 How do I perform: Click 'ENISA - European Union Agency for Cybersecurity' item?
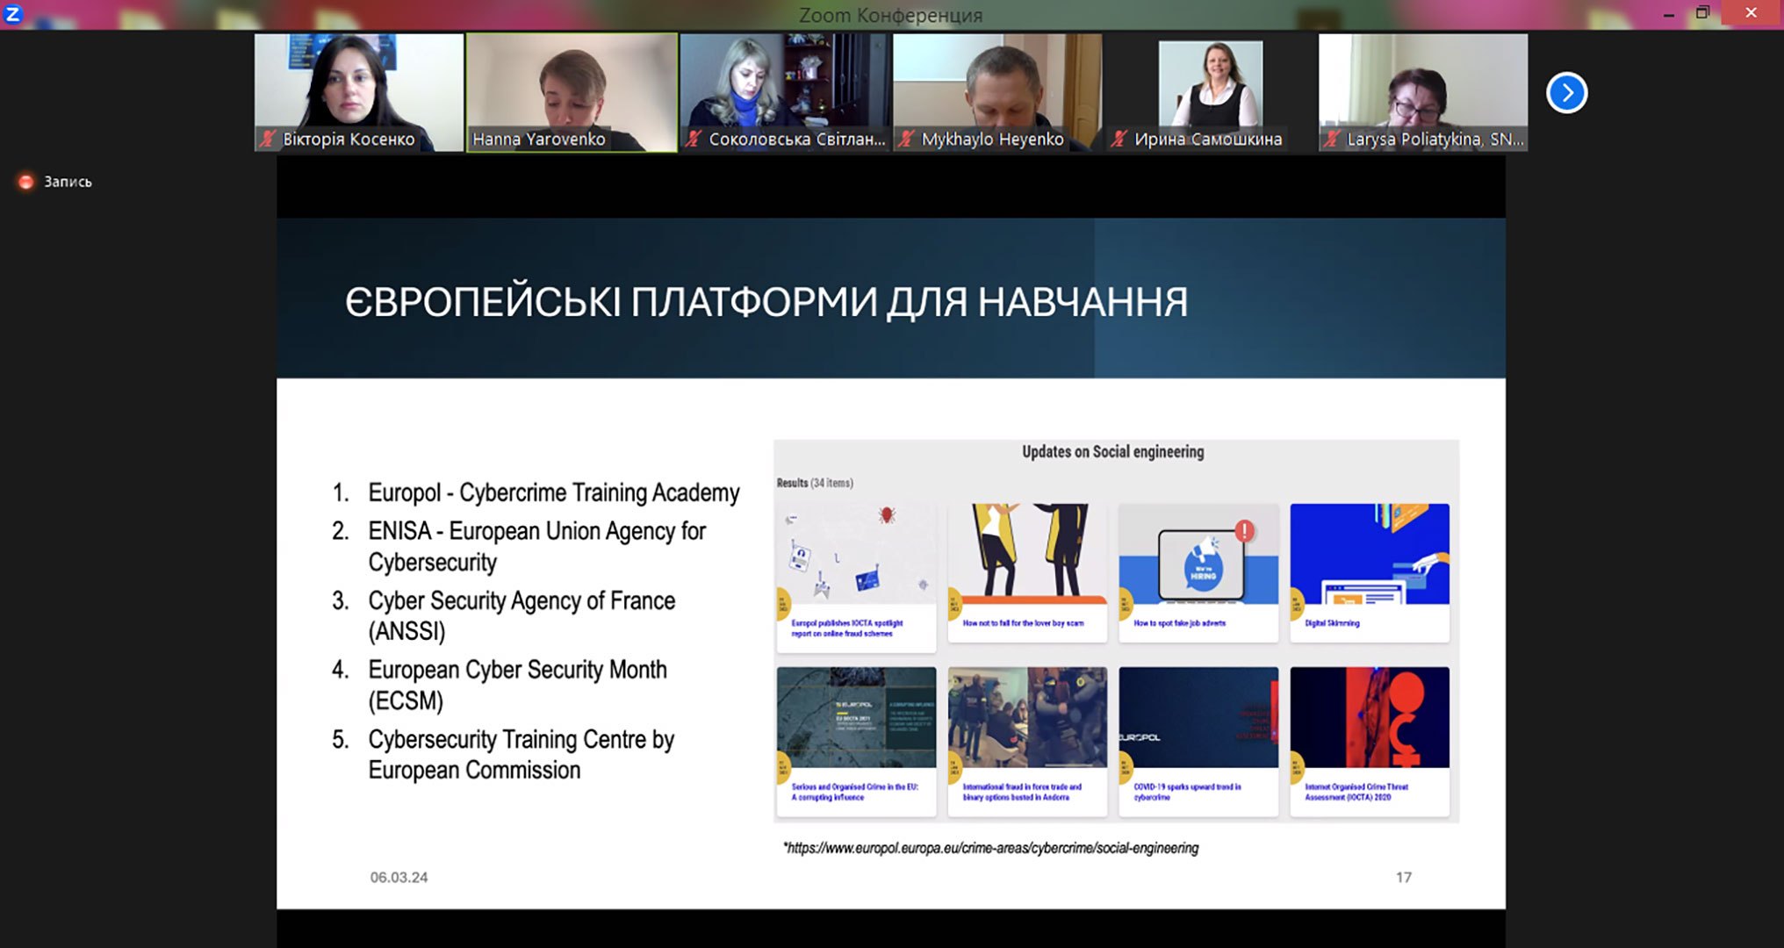click(x=536, y=546)
